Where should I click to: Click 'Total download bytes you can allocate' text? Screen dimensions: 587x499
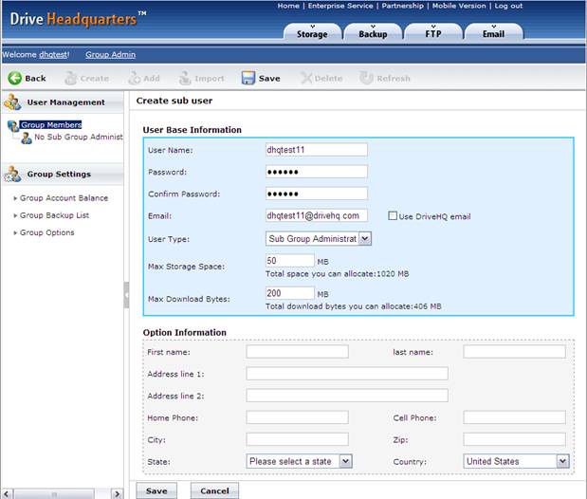click(x=353, y=306)
